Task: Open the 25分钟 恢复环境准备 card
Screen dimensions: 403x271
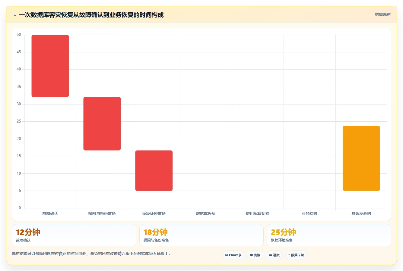Action: [x=329, y=235]
